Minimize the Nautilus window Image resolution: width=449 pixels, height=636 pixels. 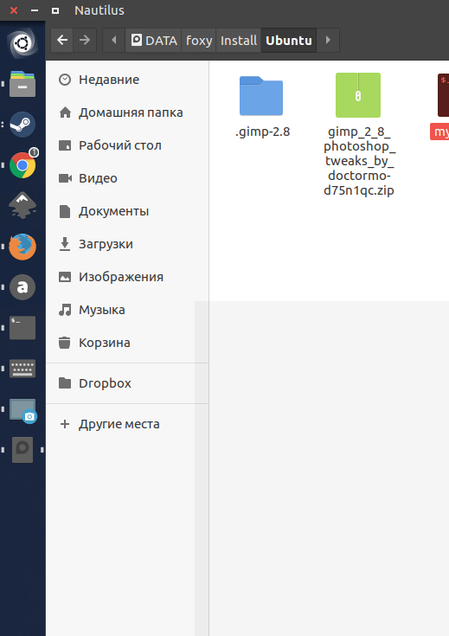click(x=35, y=10)
